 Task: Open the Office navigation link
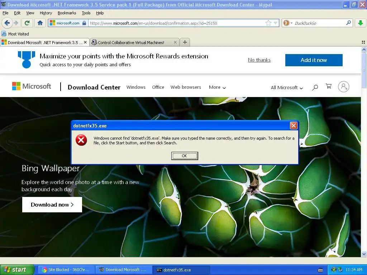158,87
